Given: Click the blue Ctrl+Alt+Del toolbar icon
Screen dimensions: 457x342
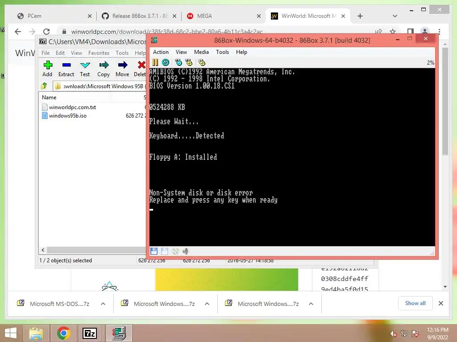Looking at the screenshot, I should click(x=179, y=62).
